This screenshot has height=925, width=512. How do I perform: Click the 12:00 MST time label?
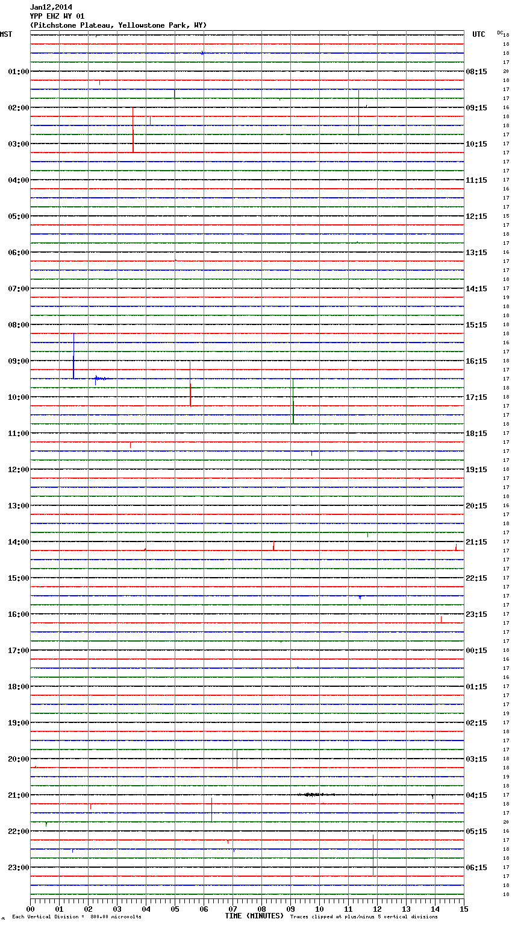pos(18,470)
